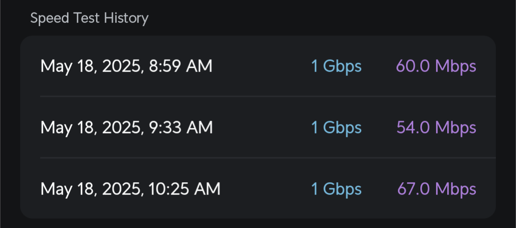Viewport: 516px width, 228px height.
Task: Select the 67.0 Mbps upload value
Action: pyautogui.click(x=437, y=189)
